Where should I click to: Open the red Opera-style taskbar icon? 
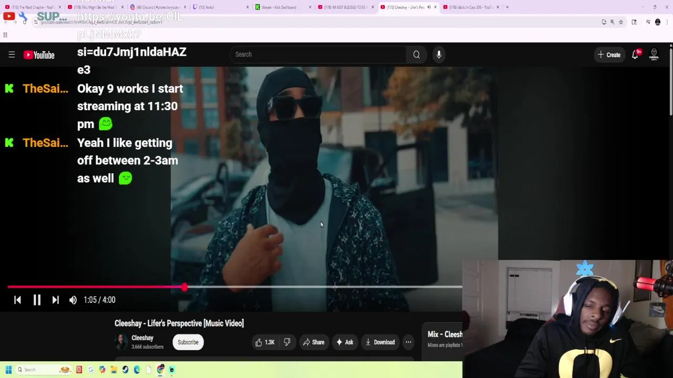[x=79, y=370]
